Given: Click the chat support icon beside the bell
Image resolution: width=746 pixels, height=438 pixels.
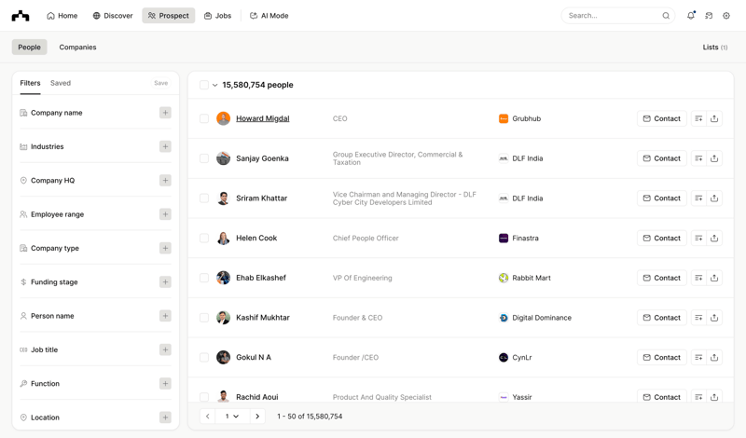Looking at the screenshot, I should pyautogui.click(x=709, y=16).
